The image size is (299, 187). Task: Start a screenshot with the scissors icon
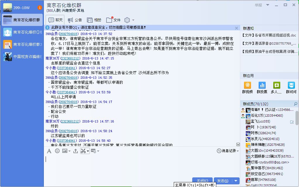point(83,151)
